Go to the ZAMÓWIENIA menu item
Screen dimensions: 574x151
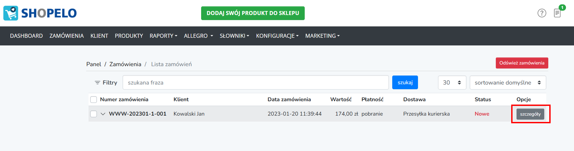click(x=66, y=36)
